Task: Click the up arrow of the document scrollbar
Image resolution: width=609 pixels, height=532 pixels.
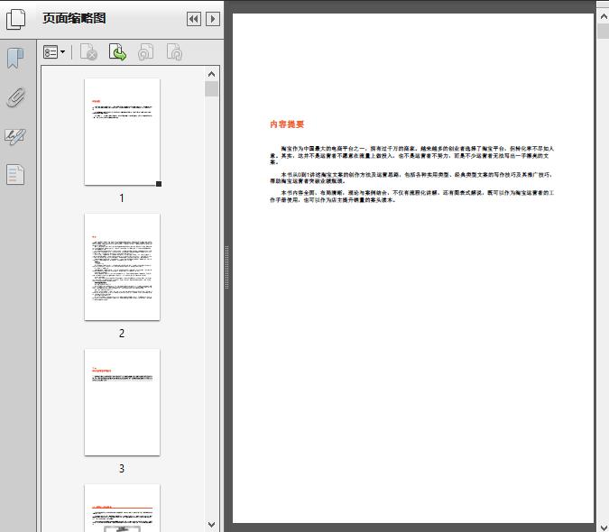Action: (604, 16)
